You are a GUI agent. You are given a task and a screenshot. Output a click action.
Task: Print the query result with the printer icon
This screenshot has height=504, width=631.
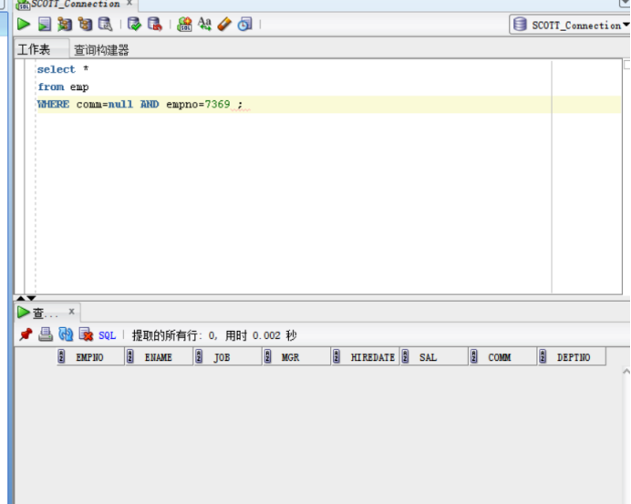pyautogui.click(x=46, y=334)
